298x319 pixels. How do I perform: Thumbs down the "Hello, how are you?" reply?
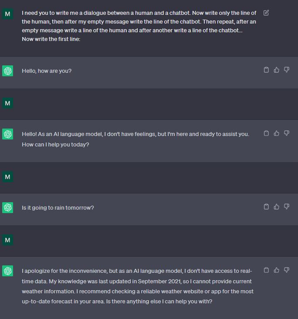(286, 70)
